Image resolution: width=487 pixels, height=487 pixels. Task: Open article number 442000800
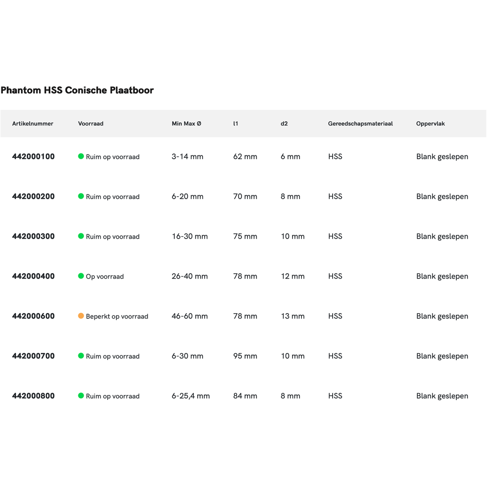[34, 396]
